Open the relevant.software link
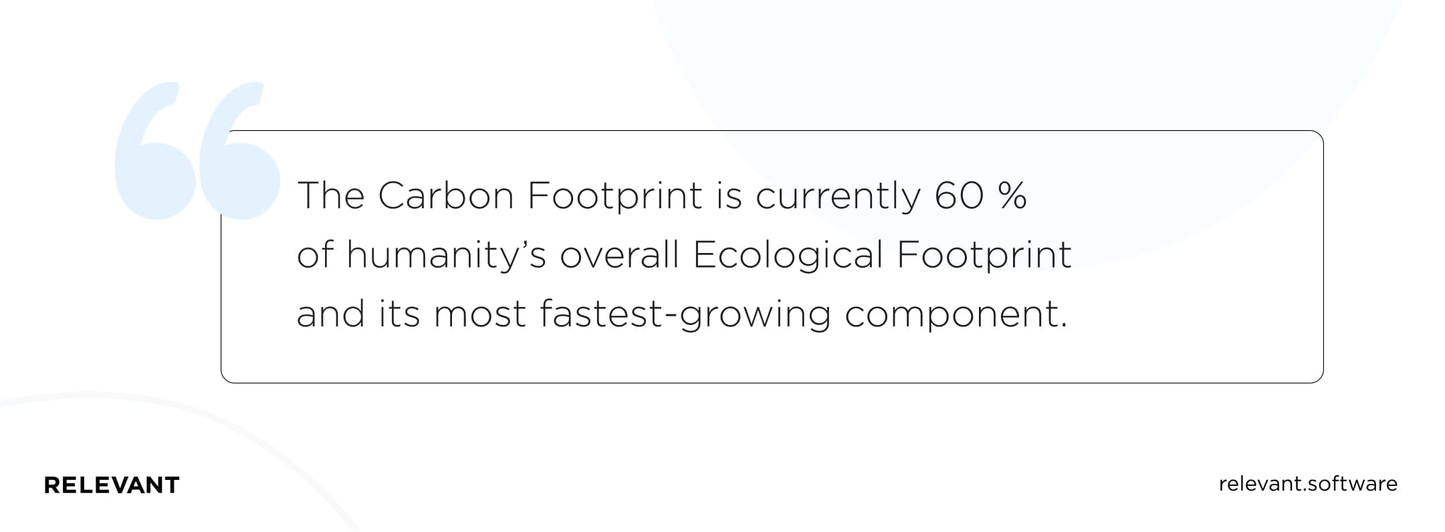The image size is (1445, 532). coord(1308,483)
